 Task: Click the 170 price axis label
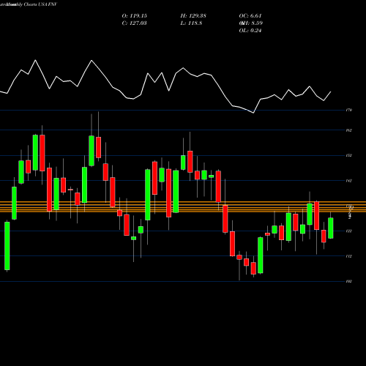point(349,110)
